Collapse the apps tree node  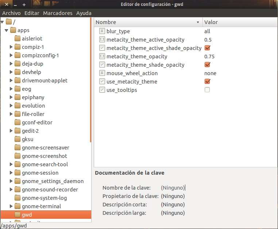click(7, 30)
